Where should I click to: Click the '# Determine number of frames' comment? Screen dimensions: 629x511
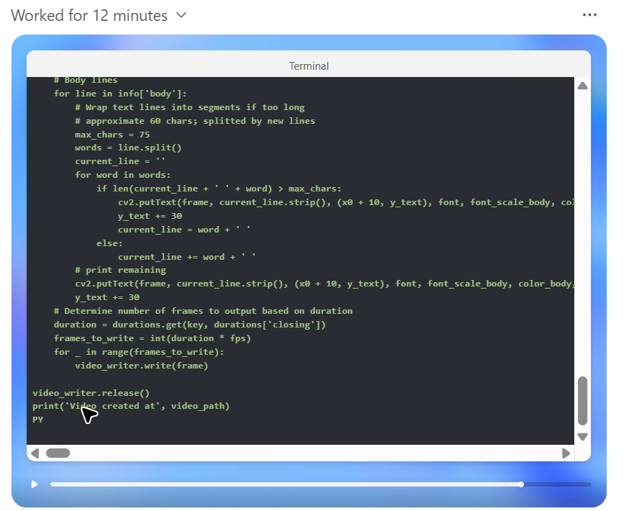(203, 311)
